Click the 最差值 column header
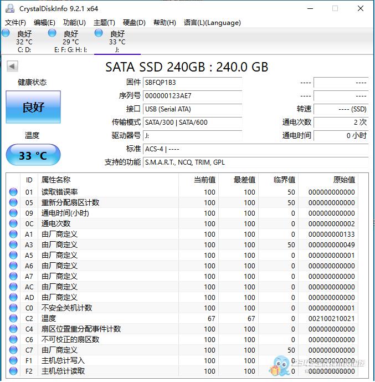The image size is (375, 382). pos(239,180)
